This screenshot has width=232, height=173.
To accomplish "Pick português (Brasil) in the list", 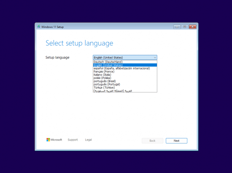I will click(125, 81).
